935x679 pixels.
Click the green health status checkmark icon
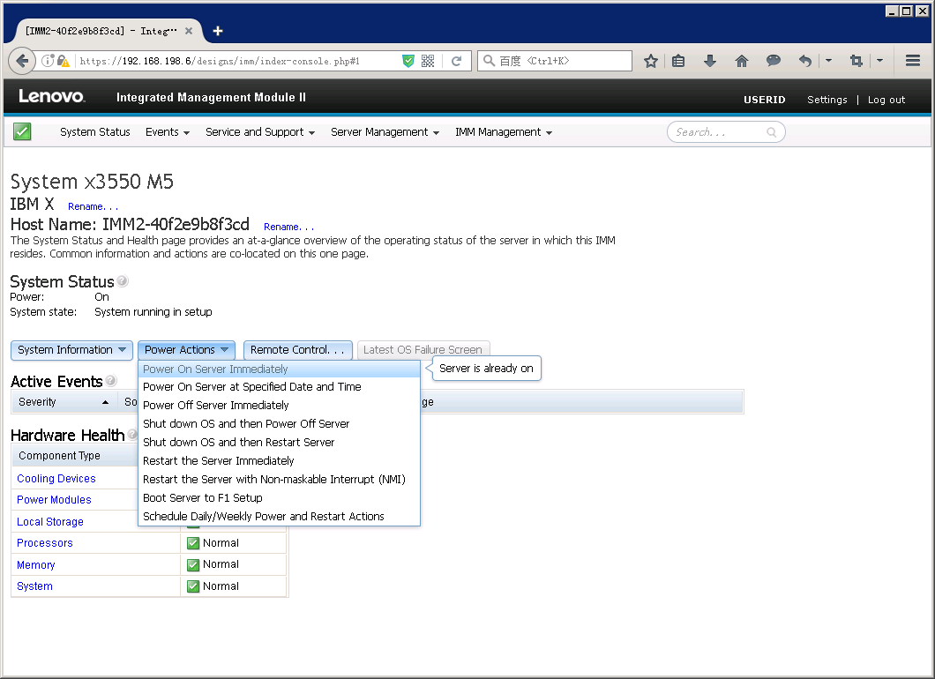(x=22, y=131)
